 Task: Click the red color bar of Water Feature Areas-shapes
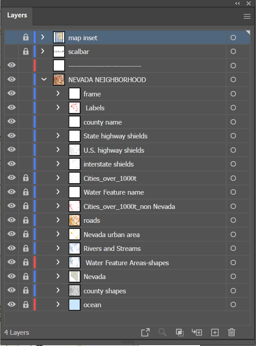click(35, 262)
